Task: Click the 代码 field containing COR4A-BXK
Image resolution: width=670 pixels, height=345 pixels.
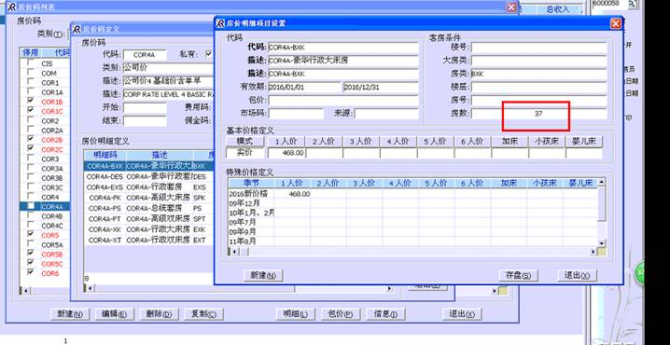Action: [x=343, y=48]
